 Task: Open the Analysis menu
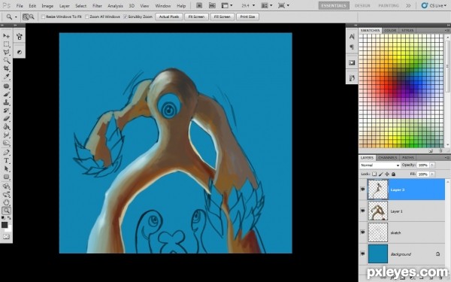[115, 6]
